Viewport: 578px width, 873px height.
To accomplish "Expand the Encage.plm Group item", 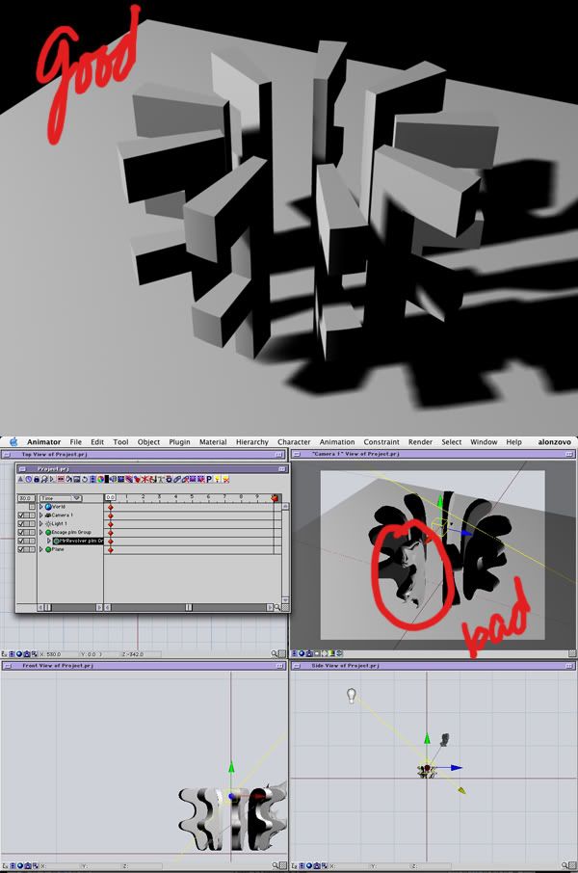I will [40, 533].
